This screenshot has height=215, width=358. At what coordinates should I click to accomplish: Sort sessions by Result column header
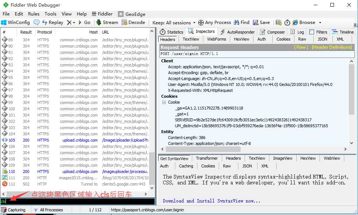(x=26, y=32)
